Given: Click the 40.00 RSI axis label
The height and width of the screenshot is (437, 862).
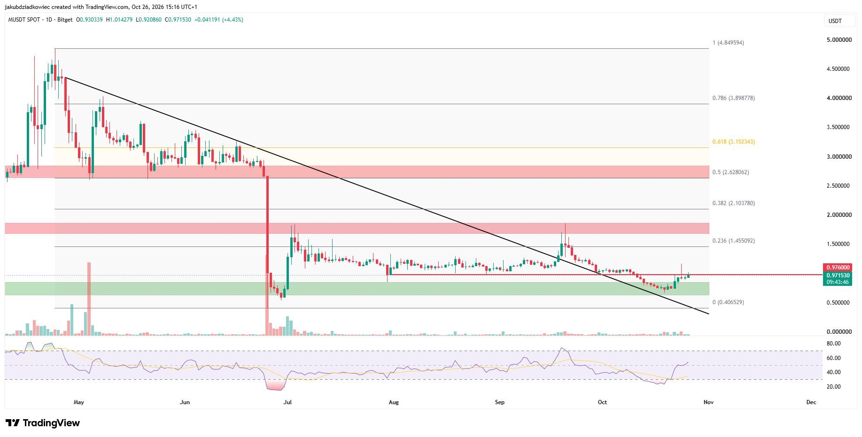Looking at the screenshot, I should (x=834, y=372).
